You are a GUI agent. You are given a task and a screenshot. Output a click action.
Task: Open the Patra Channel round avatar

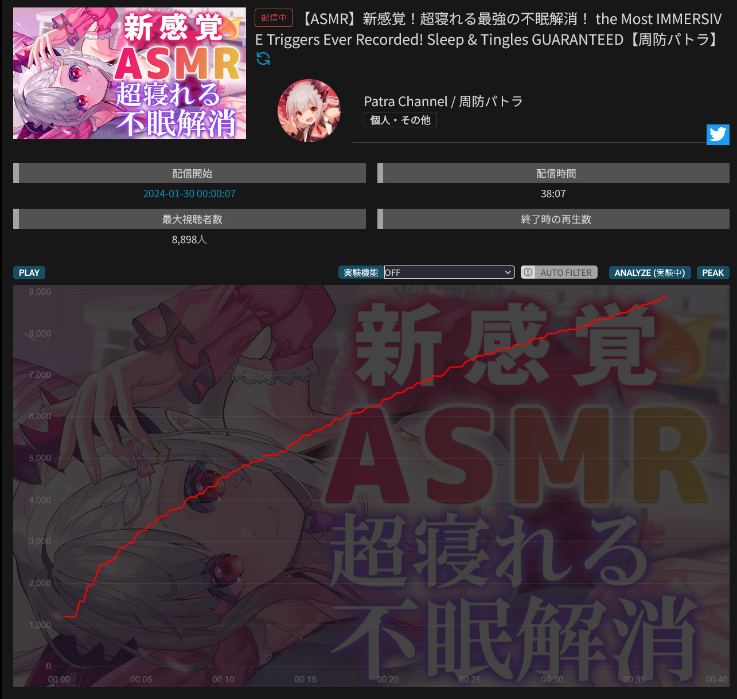(309, 111)
